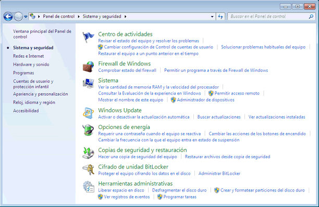This screenshot has width=319, height=207.
Task: Click Administrar BitLocker link
Action: 219,174
